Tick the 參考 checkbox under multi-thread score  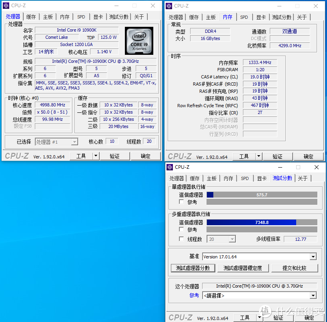[x=181, y=230]
